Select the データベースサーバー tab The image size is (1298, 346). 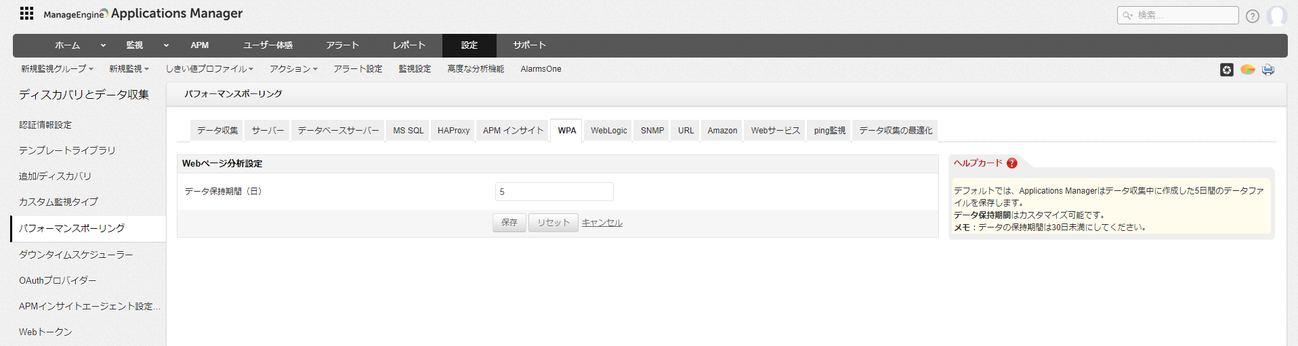[338, 131]
